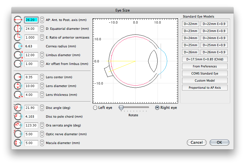Click the Limbus diameter stepper
Image resolution: width=245 pixels, height=165 pixels.
pos(42,55)
